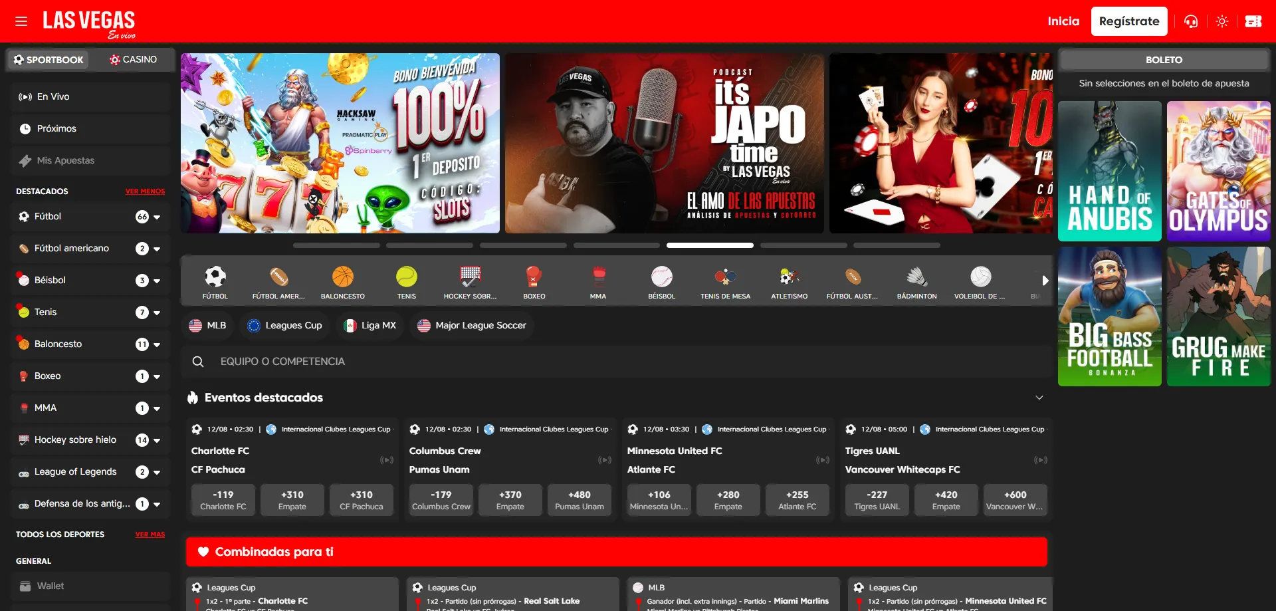This screenshot has height=611, width=1276.
Task: Bet +106 on Minnesota United
Action: click(x=659, y=500)
